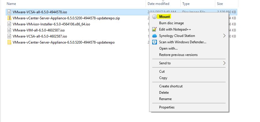Click the Mount disc icon in context menu

pyautogui.click(x=155, y=17)
